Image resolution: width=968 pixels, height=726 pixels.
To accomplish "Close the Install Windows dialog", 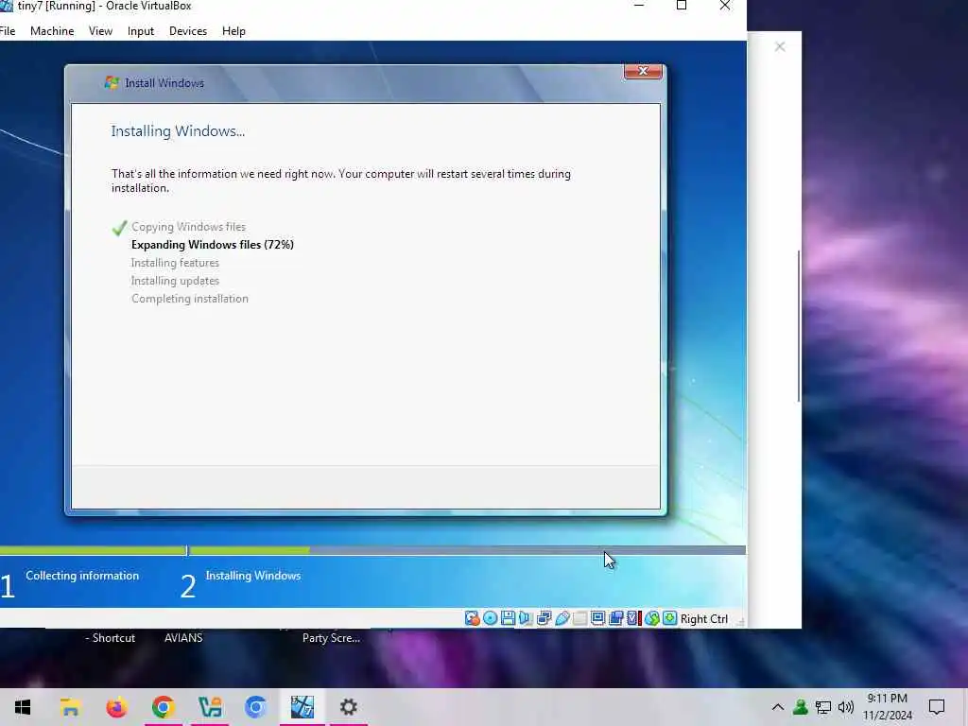I will 643,72.
